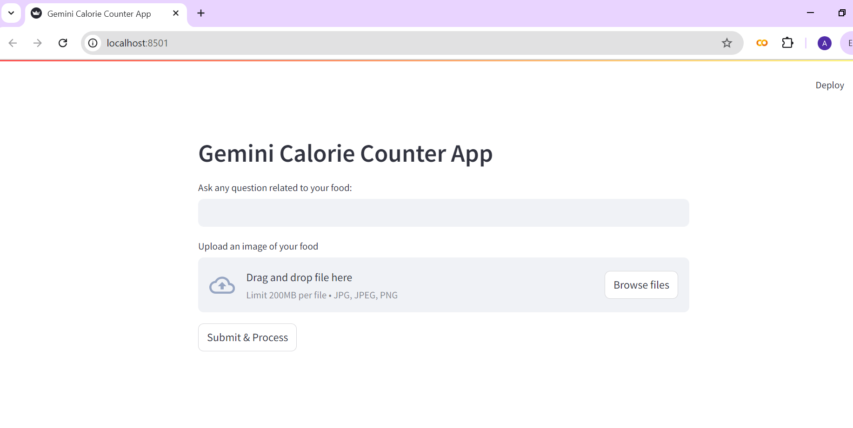
Task: Click the drag and drop file area
Action: pyautogui.click(x=419, y=285)
